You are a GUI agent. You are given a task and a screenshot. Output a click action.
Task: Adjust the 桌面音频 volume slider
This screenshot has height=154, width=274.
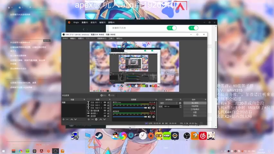[x=130, y=117]
